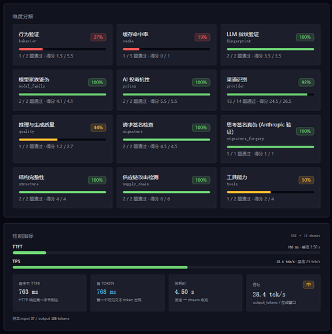Select the first TOKEN 768 ms tile
332x334 pixels.
(x=127, y=293)
